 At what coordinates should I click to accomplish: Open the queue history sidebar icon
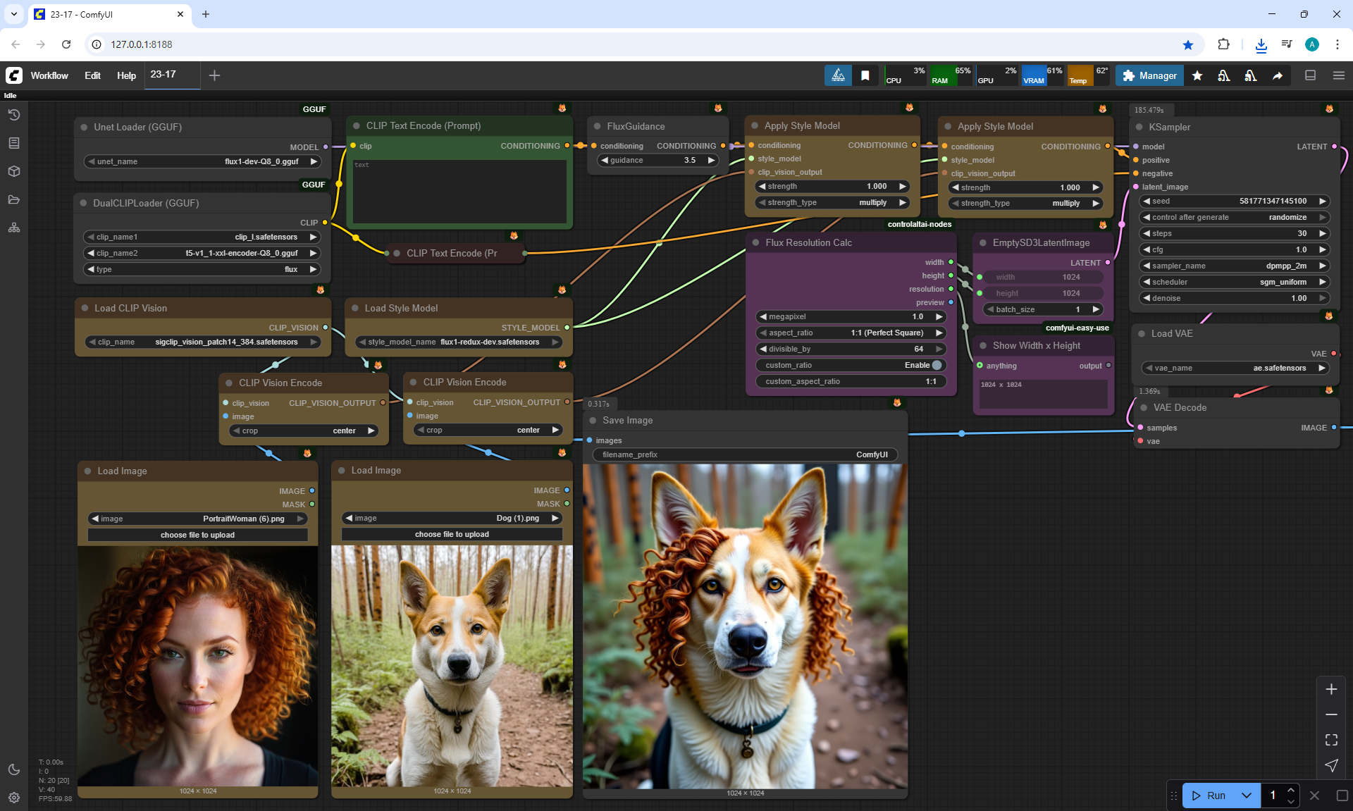[x=14, y=115]
